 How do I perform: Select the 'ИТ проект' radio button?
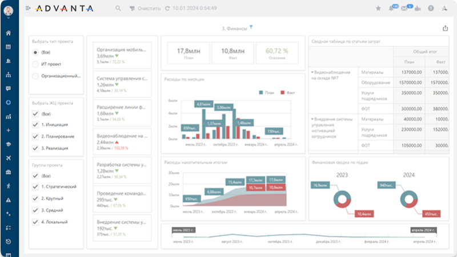[35, 64]
